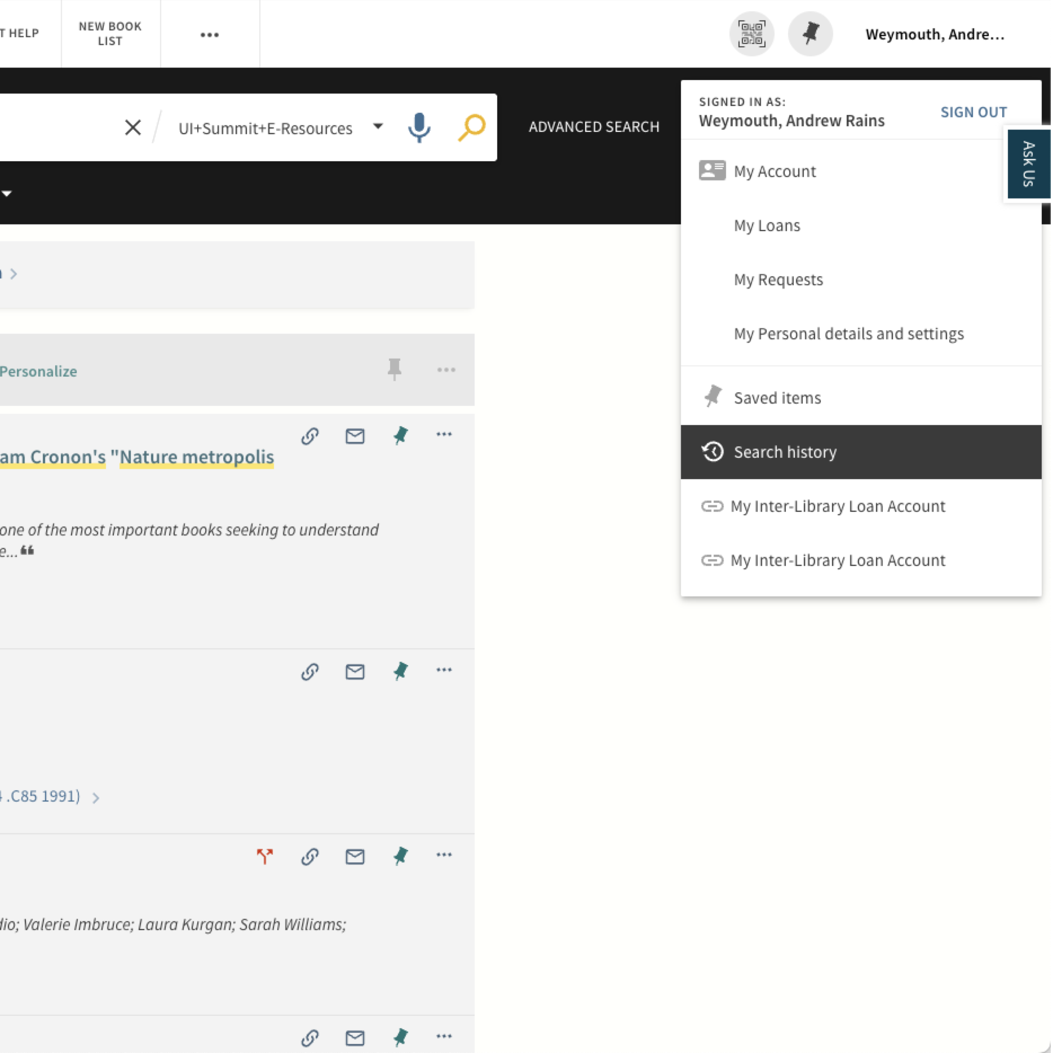Screen dimensions: 1053x1053
Task: Open the user menu Weymouth, Andre...
Action: pos(935,34)
